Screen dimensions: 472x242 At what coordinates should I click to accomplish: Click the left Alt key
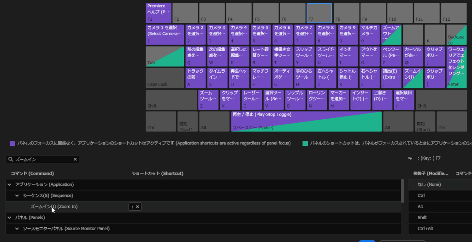pyautogui.click(x=214, y=121)
